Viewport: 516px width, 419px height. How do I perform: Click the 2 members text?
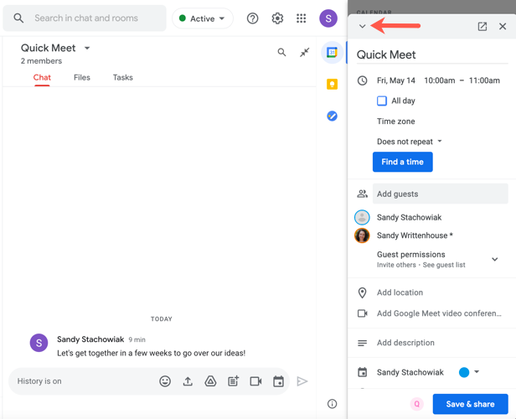tap(41, 61)
